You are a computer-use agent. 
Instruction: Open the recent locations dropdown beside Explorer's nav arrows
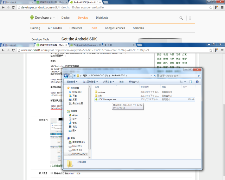[75, 76]
